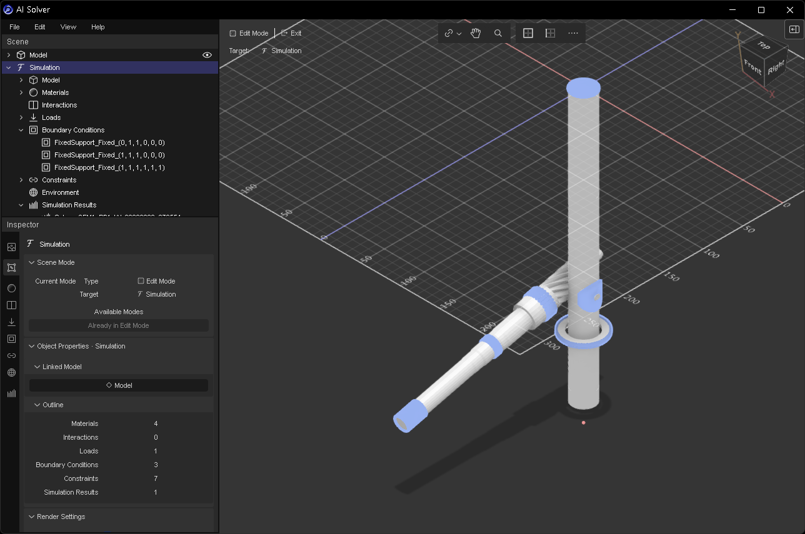The image size is (805, 534).
Task: Collapse the Simulation Results node in Scene tree
Action: (x=21, y=205)
